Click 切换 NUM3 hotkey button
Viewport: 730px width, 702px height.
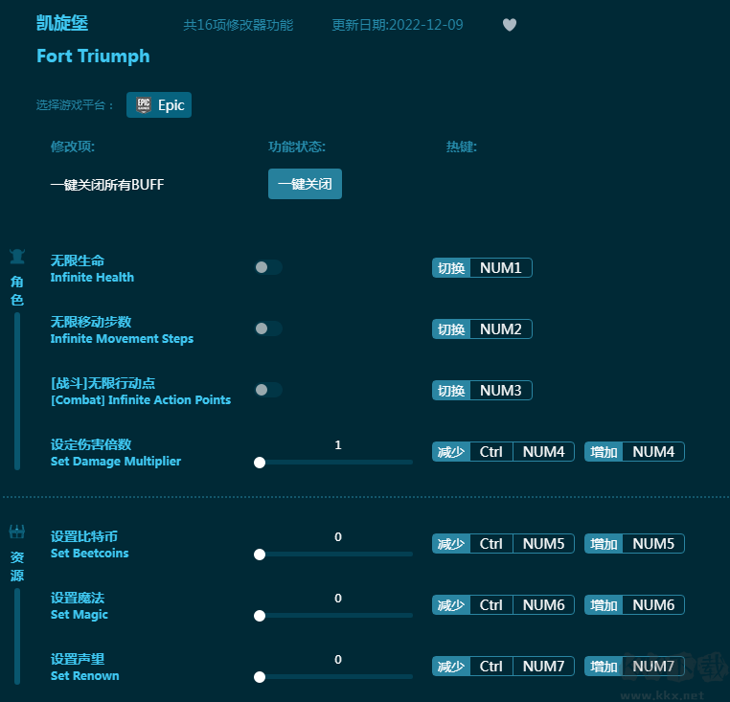482,391
